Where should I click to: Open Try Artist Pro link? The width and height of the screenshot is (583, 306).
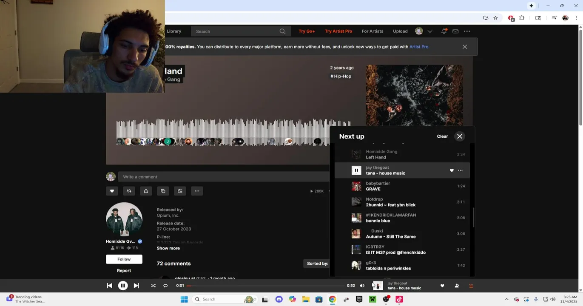pyautogui.click(x=338, y=31)
